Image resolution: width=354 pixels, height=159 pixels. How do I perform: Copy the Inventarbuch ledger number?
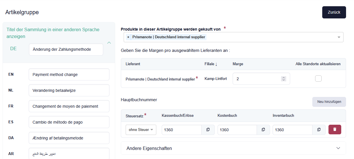pos(319,130)
